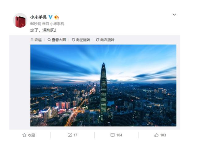Click the blue V verified badge
Screen dimensions: 205x142
point(51,17)
